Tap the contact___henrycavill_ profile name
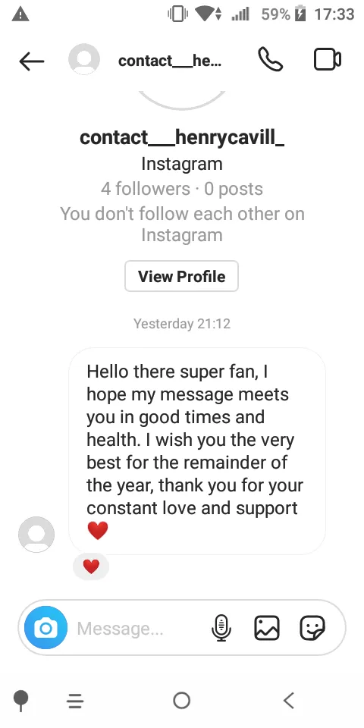Image resolution: width=364 pixels, height=728 pixels. pos(182,137)
